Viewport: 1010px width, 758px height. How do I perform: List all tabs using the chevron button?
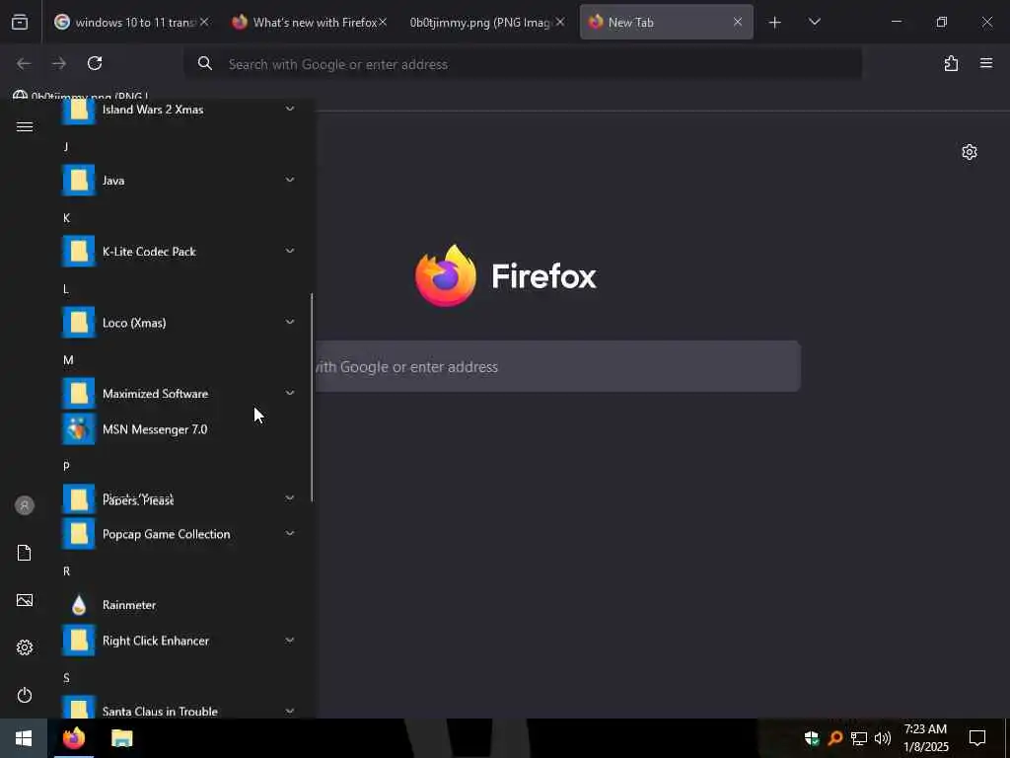point(814,22)
